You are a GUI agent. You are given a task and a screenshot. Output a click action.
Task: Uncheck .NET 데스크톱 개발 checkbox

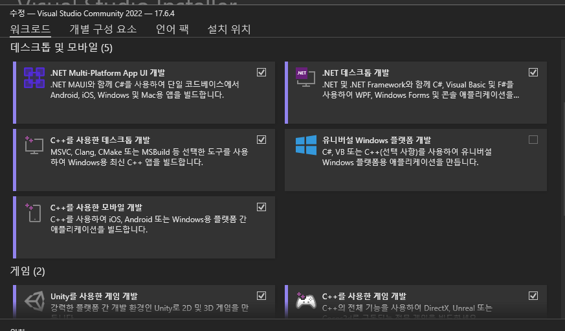pyautogui.click(x=533, y=72)
